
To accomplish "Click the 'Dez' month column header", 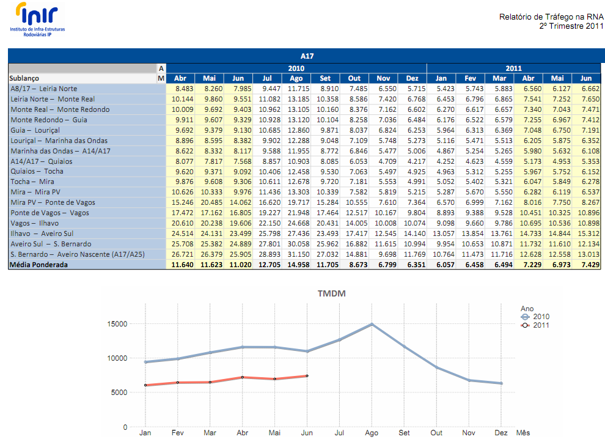I will coord(412,78).
